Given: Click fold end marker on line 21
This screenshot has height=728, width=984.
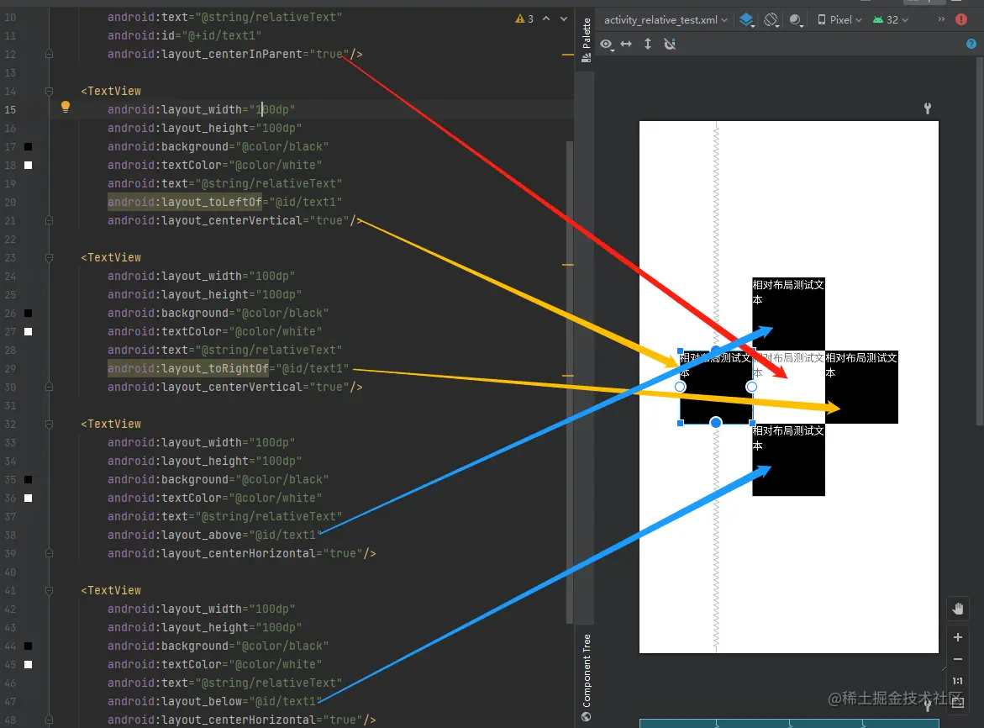Looking at the screenshot, I should pos(49,221).
